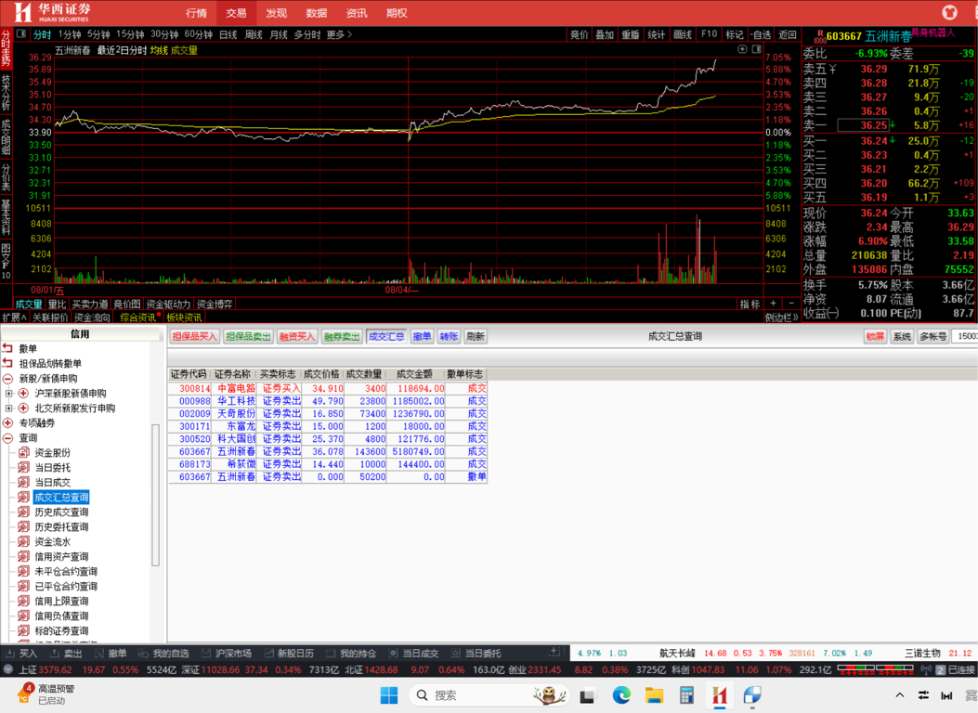The image size is (978, 713).
Task: Expand 更多 periods chevron
Action: (x=350, y=34)
